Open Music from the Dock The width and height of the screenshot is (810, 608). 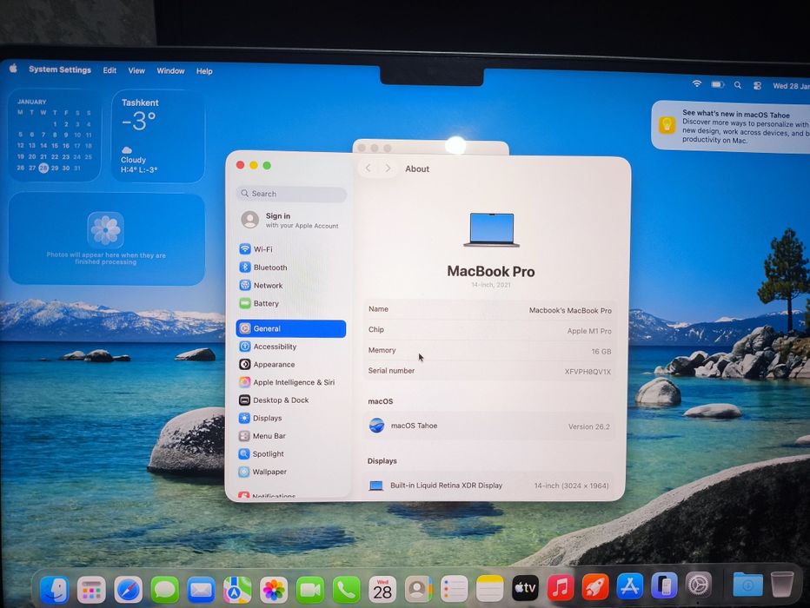click(x=561, y=587)
